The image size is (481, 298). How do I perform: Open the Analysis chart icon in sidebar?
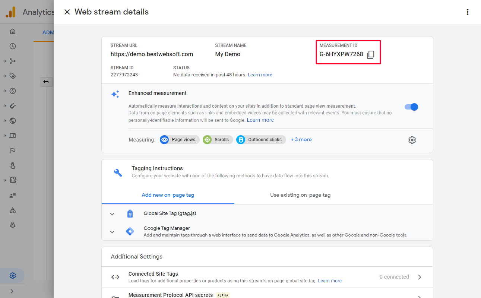pyautogui.click(x=13, y=180)
